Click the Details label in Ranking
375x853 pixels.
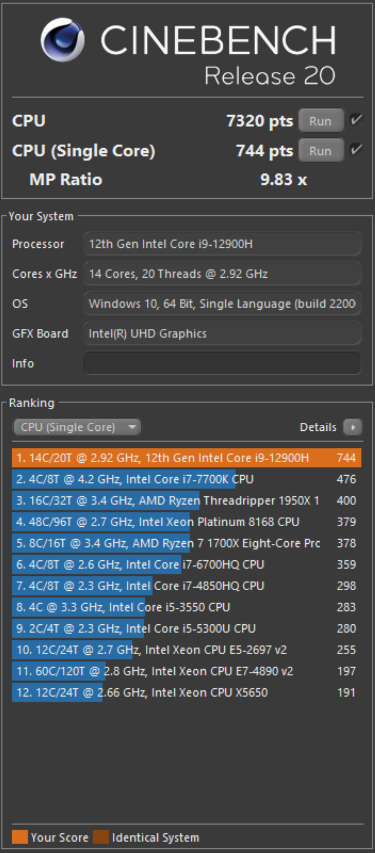318,427
